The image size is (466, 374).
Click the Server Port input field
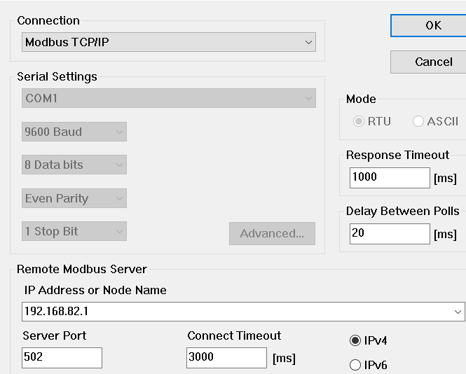click(x=62, y=358)
